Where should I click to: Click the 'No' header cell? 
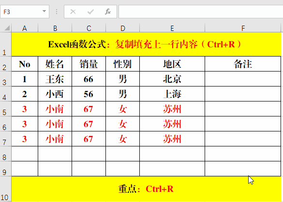point(25,64)
